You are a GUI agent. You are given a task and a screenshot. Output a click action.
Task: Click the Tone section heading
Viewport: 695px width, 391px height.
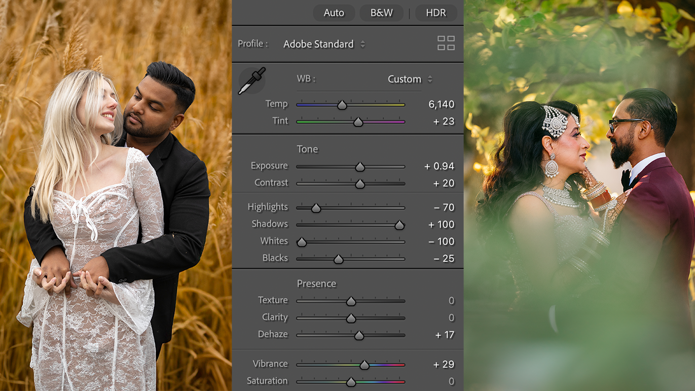click(x=307, y=149)
